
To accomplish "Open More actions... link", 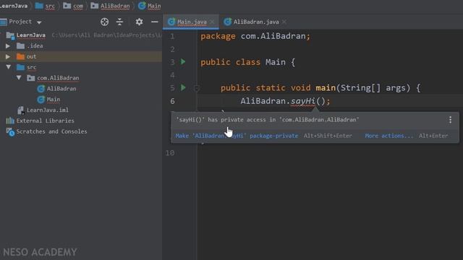I will tap(389, 136).
